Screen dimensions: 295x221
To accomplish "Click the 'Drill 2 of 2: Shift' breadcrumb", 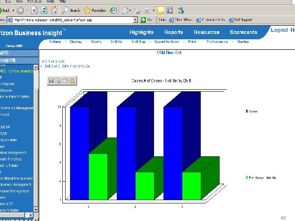I will pos(67,66).
